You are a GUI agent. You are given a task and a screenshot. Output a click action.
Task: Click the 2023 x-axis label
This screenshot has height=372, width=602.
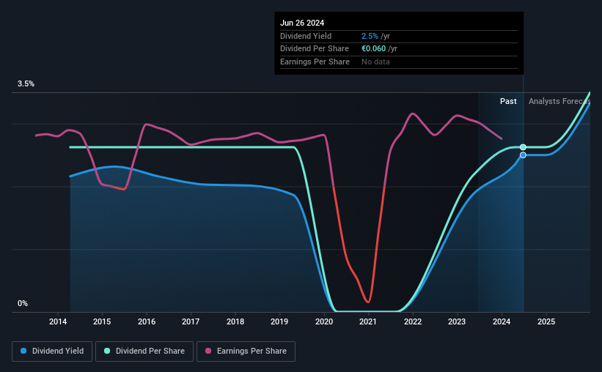pyautogui.click(x=457, y=321)
